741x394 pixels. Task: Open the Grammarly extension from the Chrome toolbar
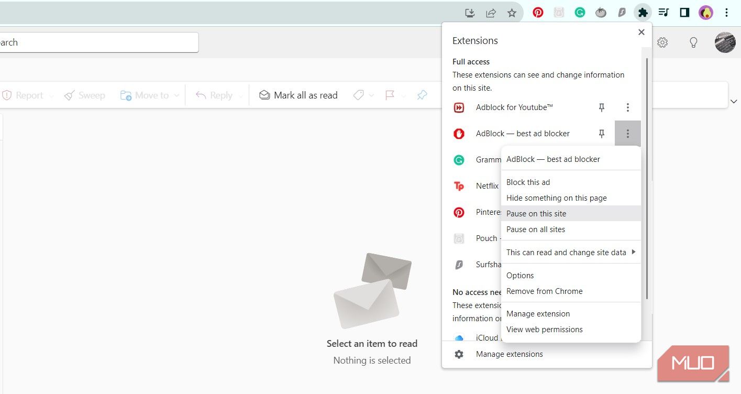[579, 12]
